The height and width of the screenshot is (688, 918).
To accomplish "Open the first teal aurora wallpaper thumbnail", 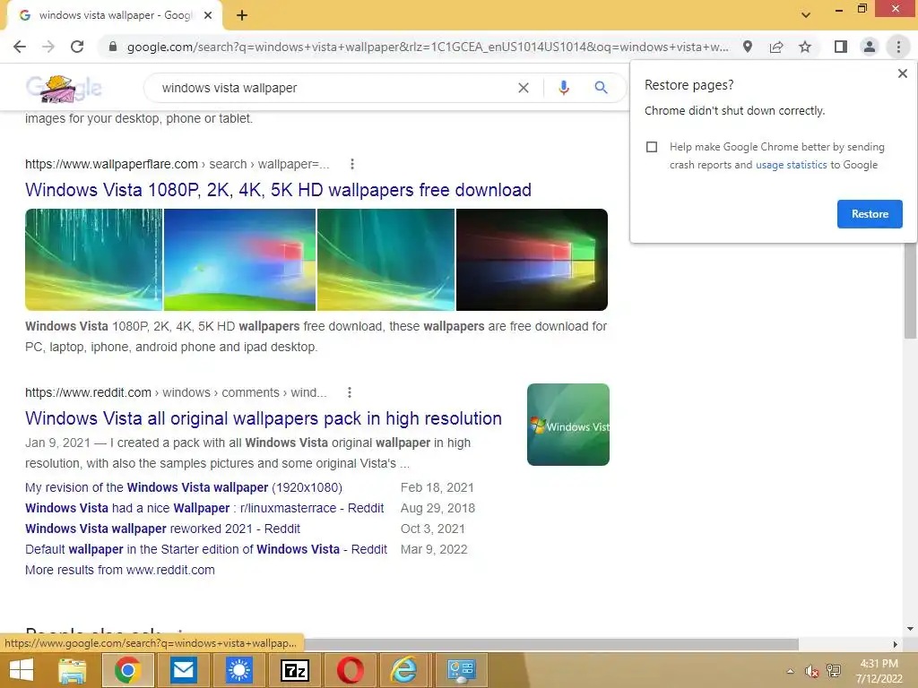I will [93, 260].
